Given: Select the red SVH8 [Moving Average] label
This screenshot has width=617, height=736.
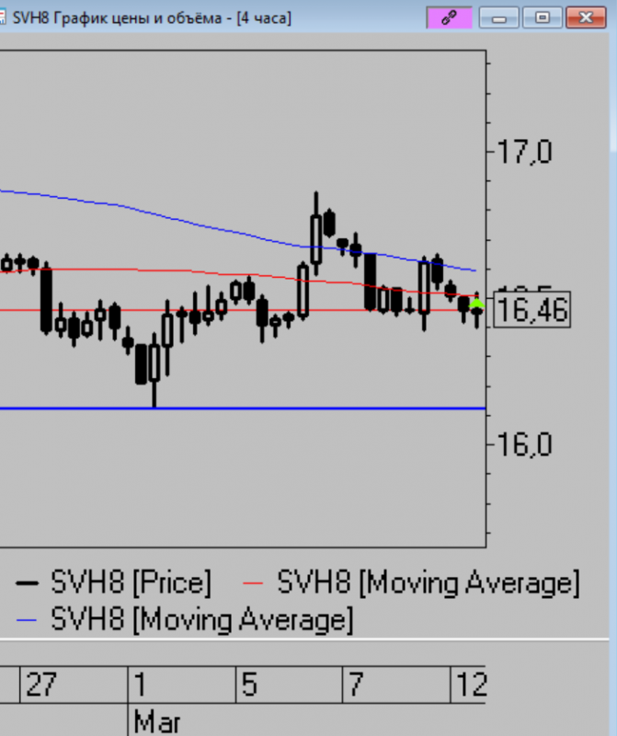Looking at the screenshot, I should tap(428, 582).
